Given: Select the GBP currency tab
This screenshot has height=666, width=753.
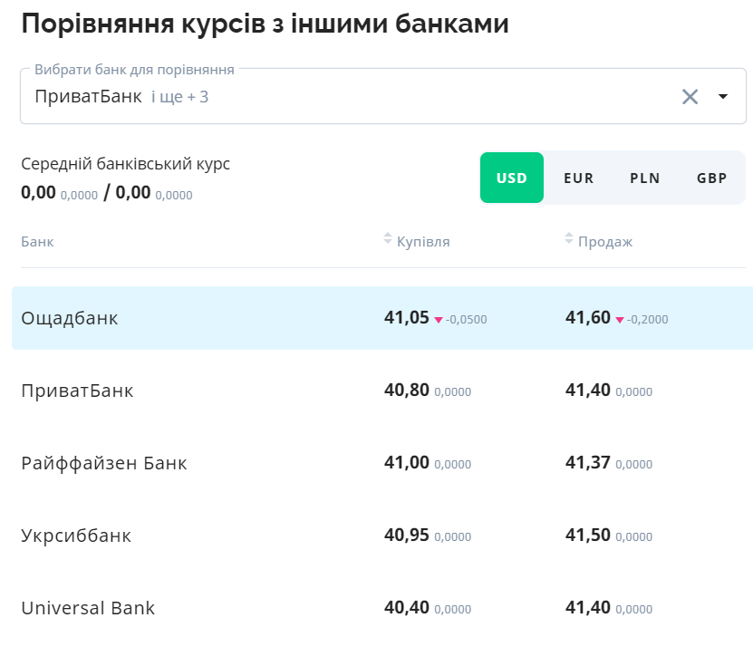Looking at the screenshot, I should (x=711, y=178).
